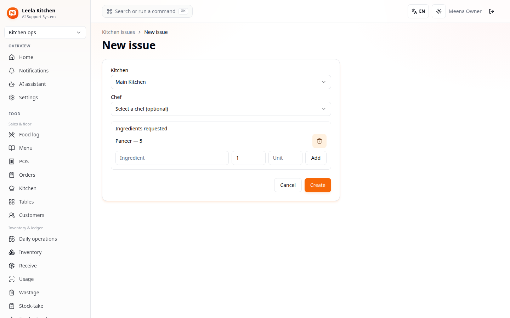Image resolution: width=510 pixels, height=318 pixels.
Task: Select the Inventory boxes icon
Action: click(12, 252)
